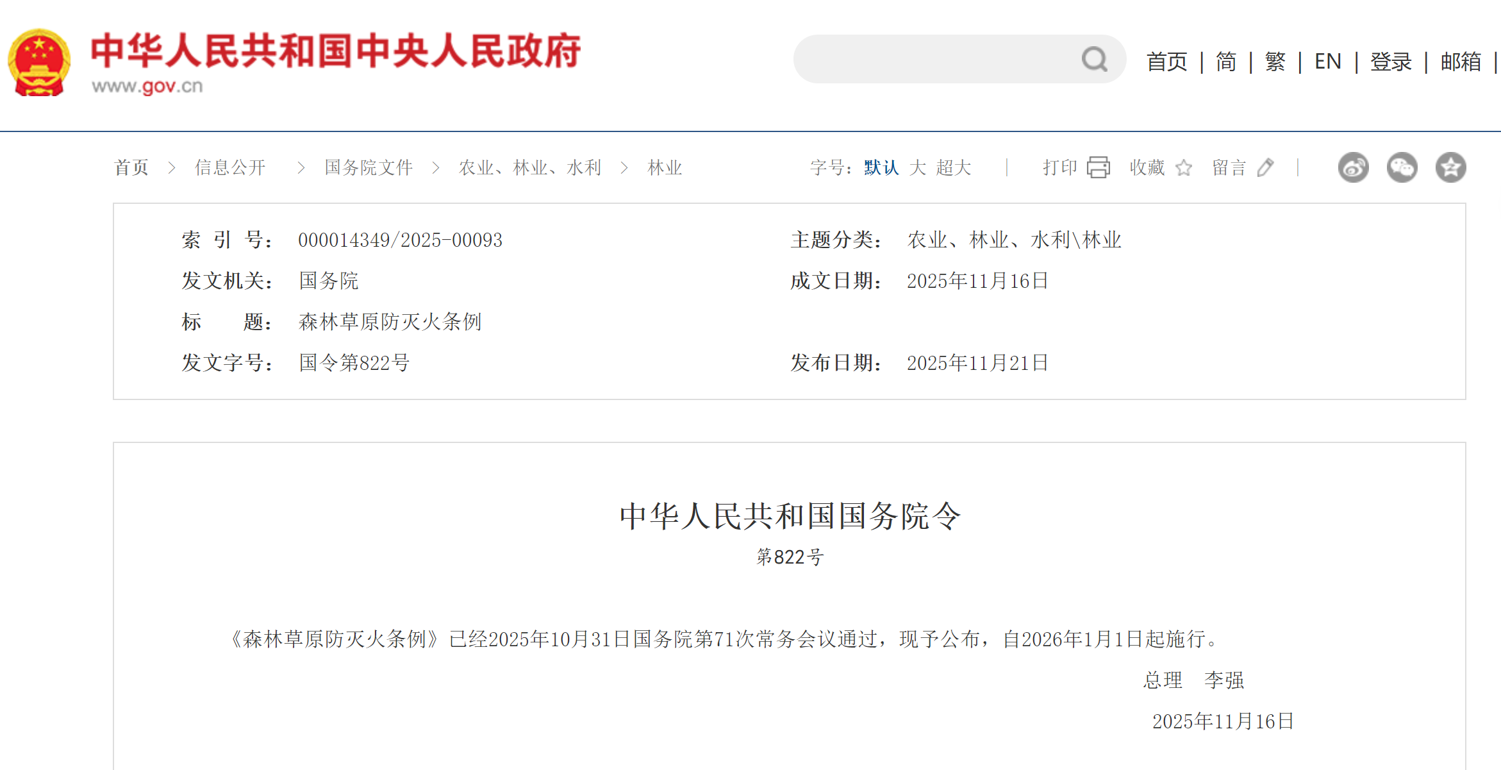Go to 国务院文件 breadcrumb
The width and height of the screenshot is (1501, 770).
point(369,168)
